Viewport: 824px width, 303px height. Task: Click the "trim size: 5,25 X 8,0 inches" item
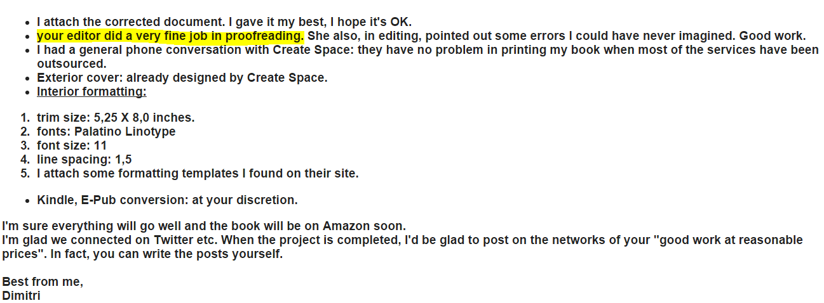click(116, 118)
